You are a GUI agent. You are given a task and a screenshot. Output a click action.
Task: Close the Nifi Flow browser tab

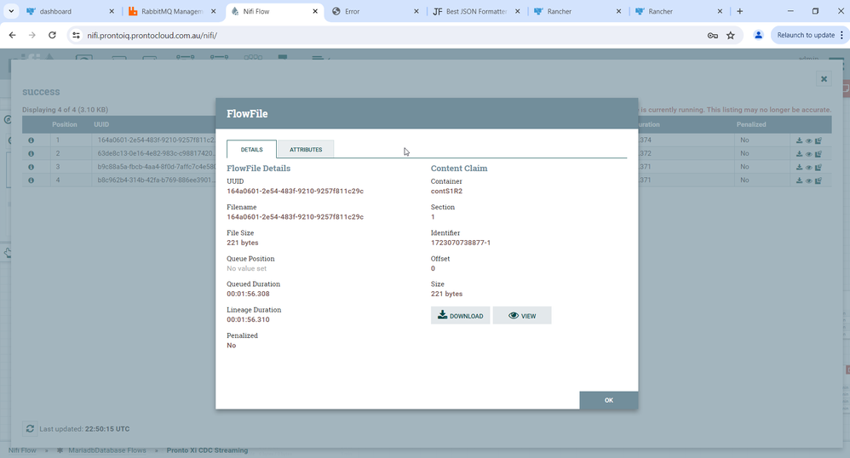tap(315, 11)
